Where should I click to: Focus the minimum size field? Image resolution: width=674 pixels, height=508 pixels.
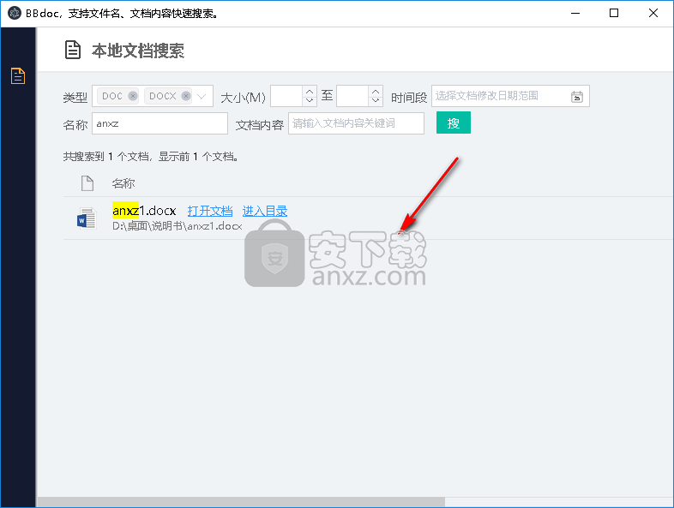tap(286, 96)
